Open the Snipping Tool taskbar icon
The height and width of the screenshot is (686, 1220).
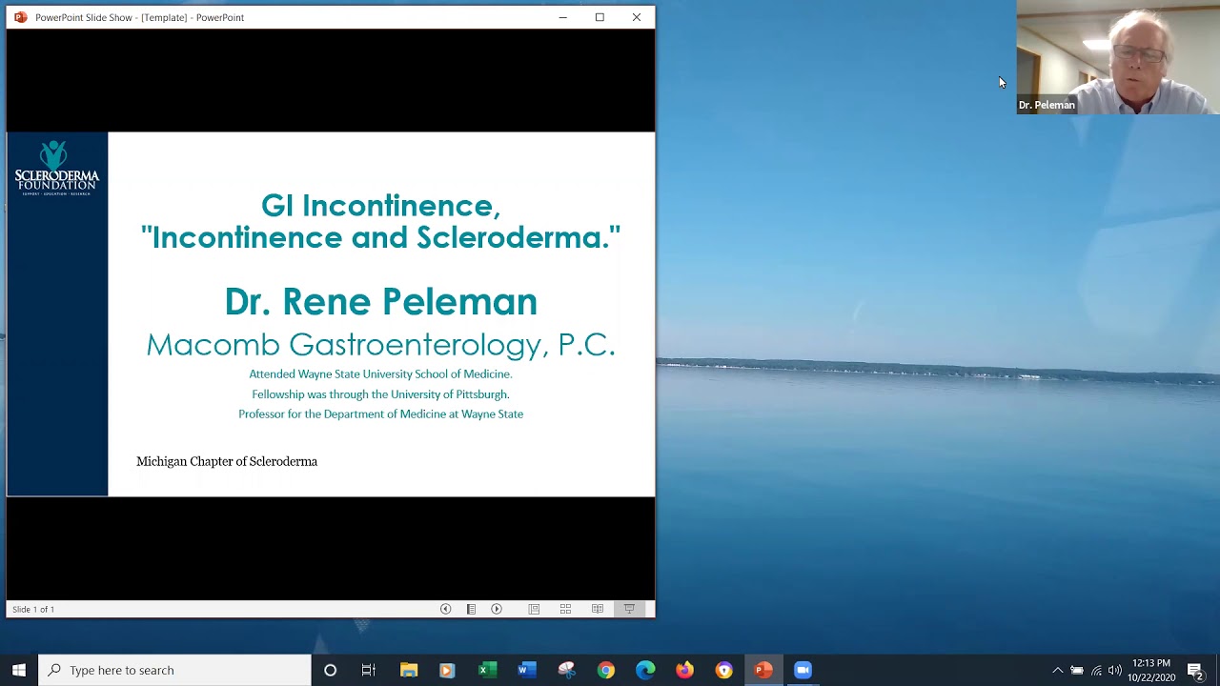pos(566,670)
